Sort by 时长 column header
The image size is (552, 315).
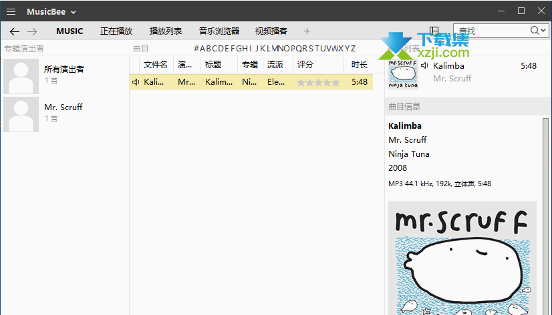tap(359, 65)
